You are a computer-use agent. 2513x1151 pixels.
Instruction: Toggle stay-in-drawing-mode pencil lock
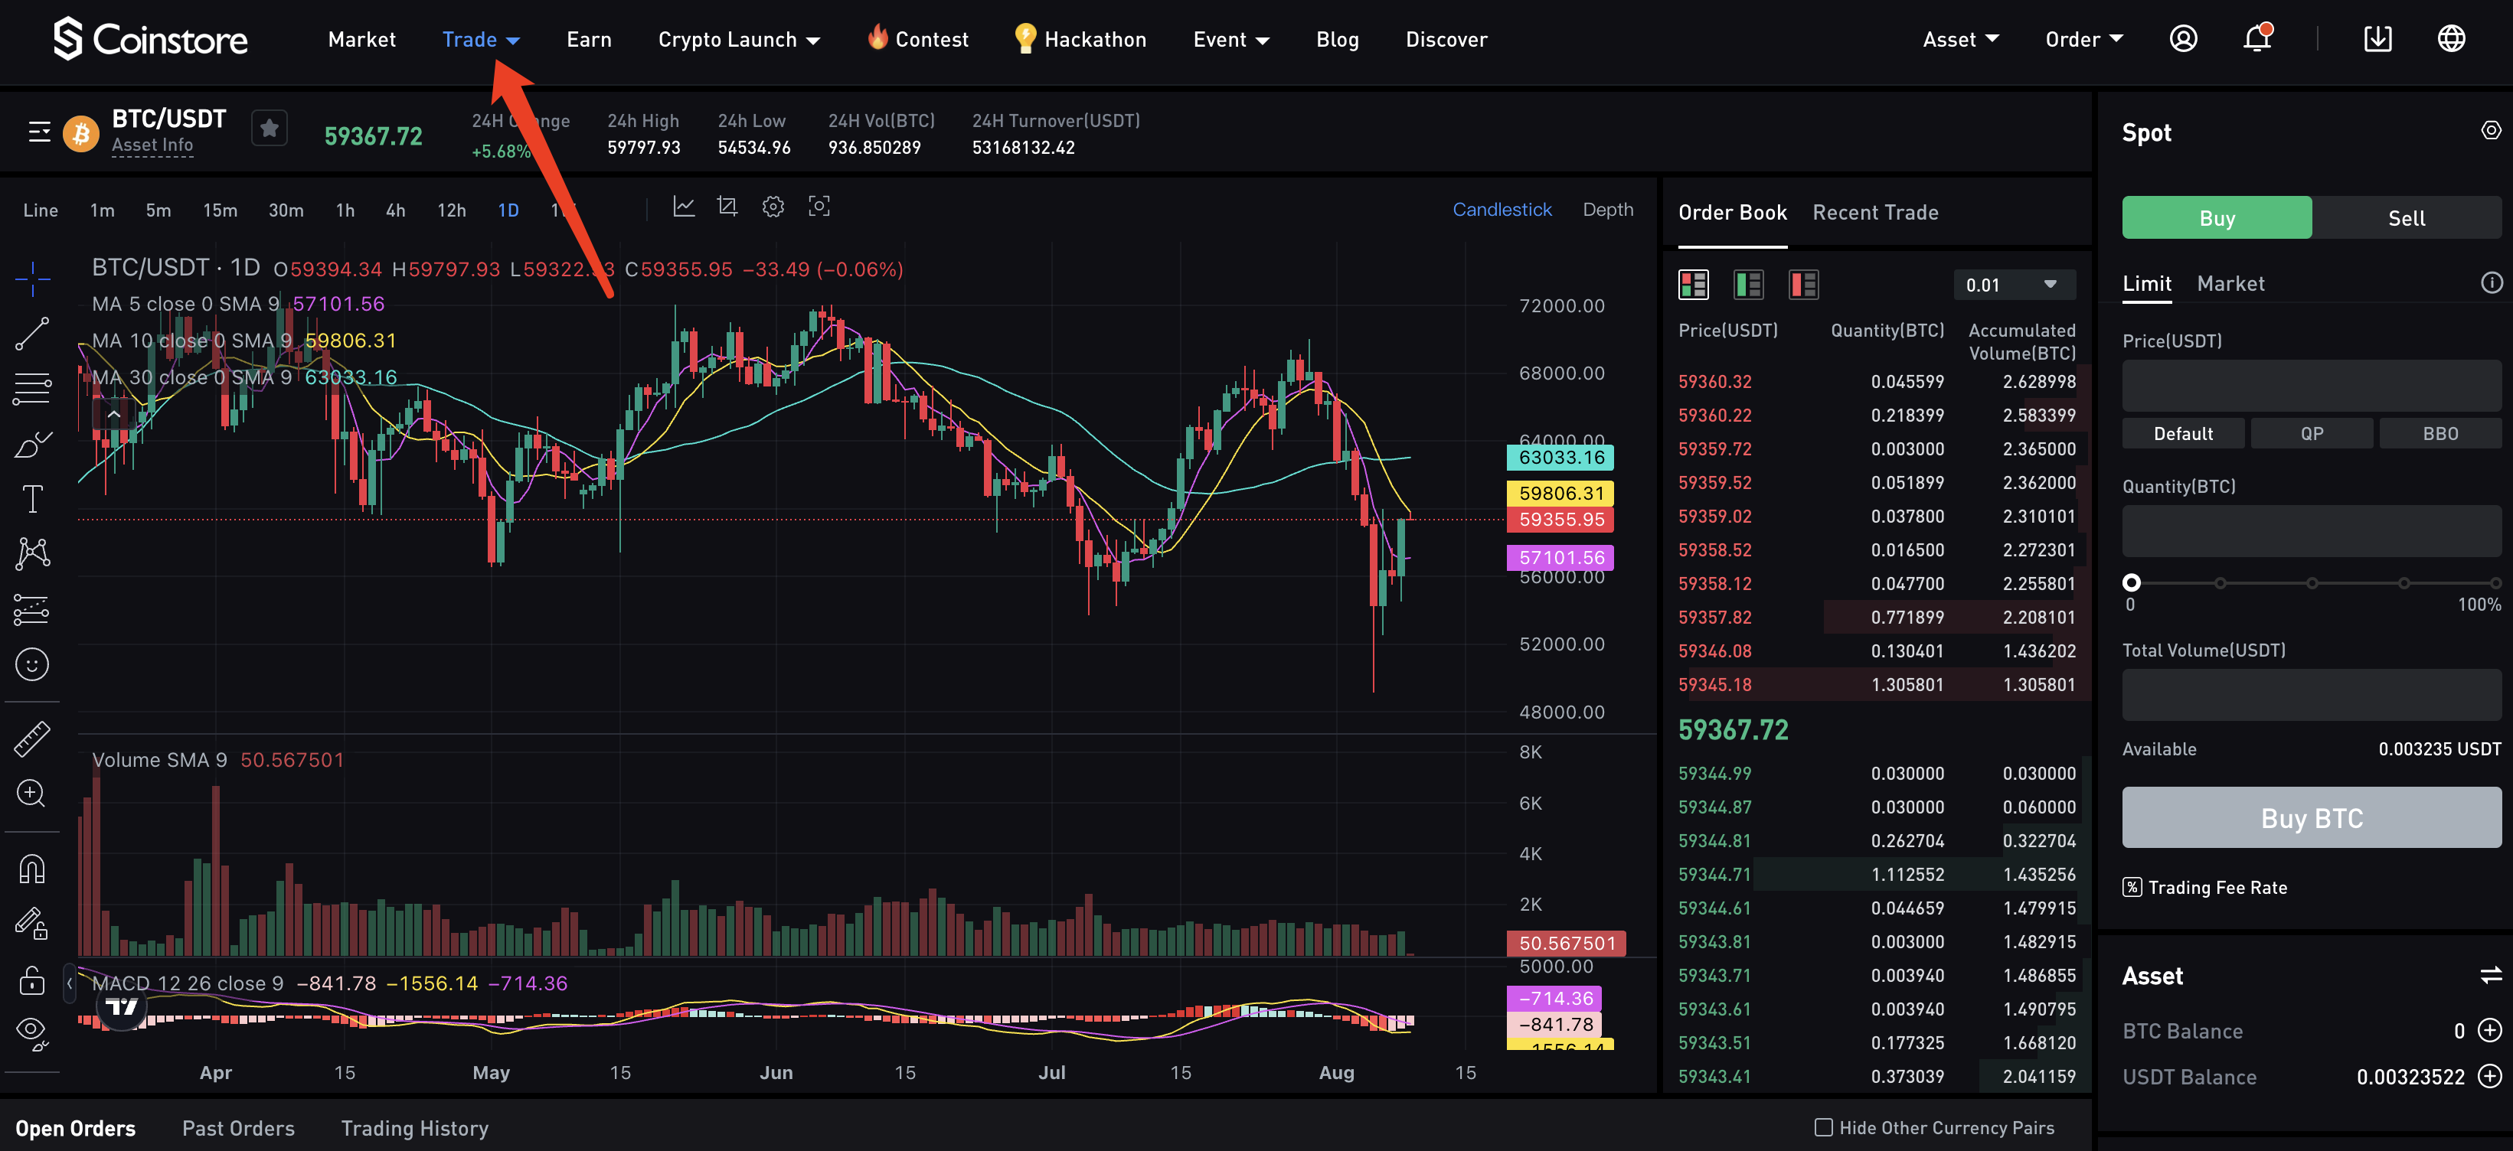coord(32,924)
